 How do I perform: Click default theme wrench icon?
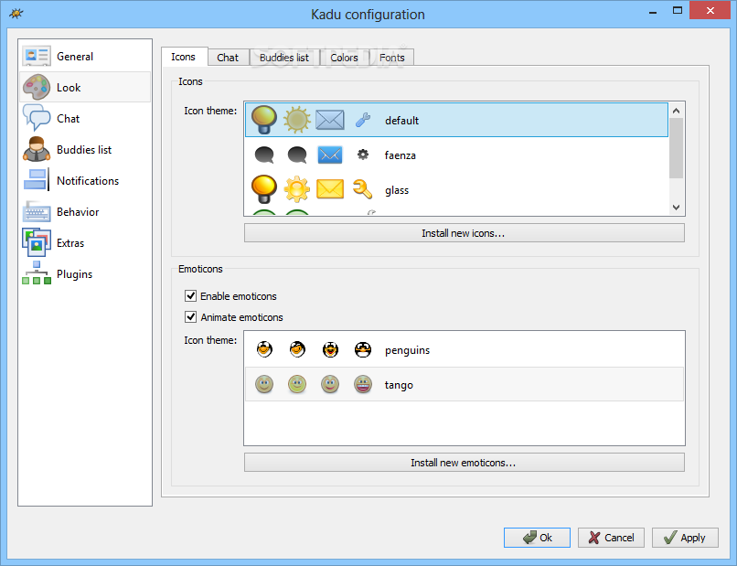[363, 120]
